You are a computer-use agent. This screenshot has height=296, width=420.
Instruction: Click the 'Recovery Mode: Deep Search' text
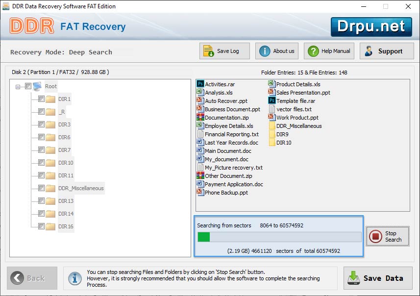point(61,52)
